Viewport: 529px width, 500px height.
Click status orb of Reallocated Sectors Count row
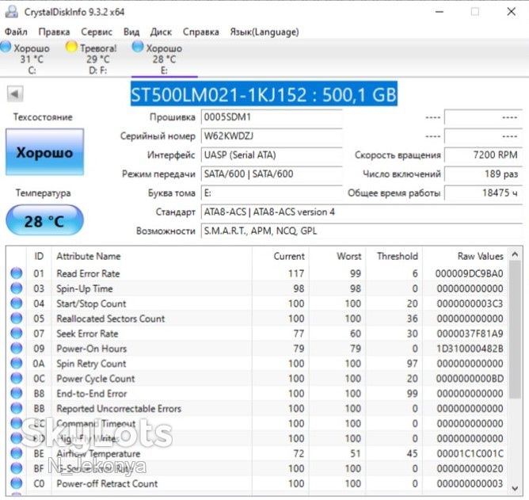click(x=16, y=318)
